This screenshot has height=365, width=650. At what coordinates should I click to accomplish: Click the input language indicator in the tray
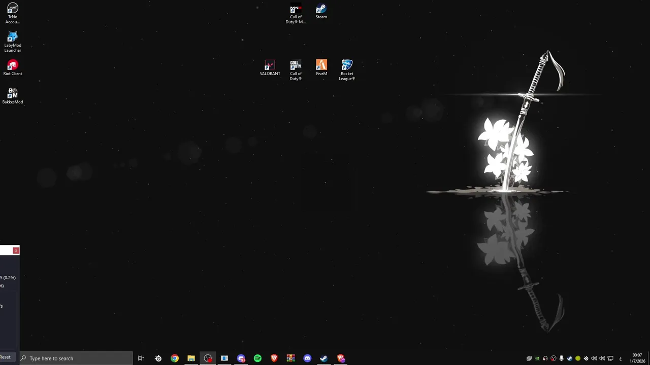621,359
